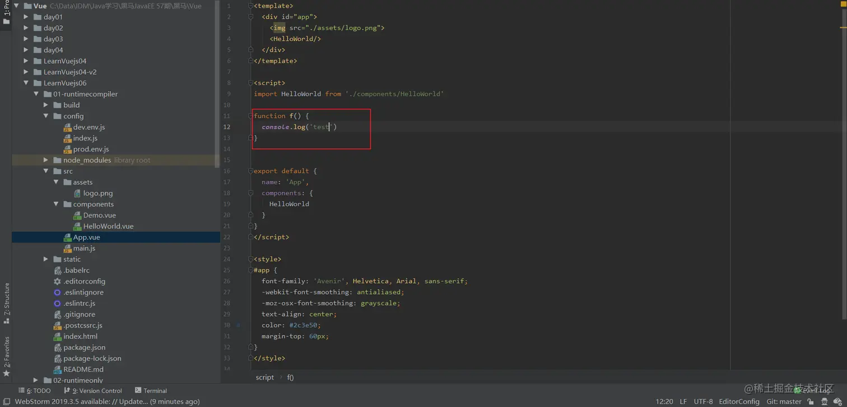Screen dimensions: 847x407
Task: Open the Git: master branch menu
Action: coord(784,401)
